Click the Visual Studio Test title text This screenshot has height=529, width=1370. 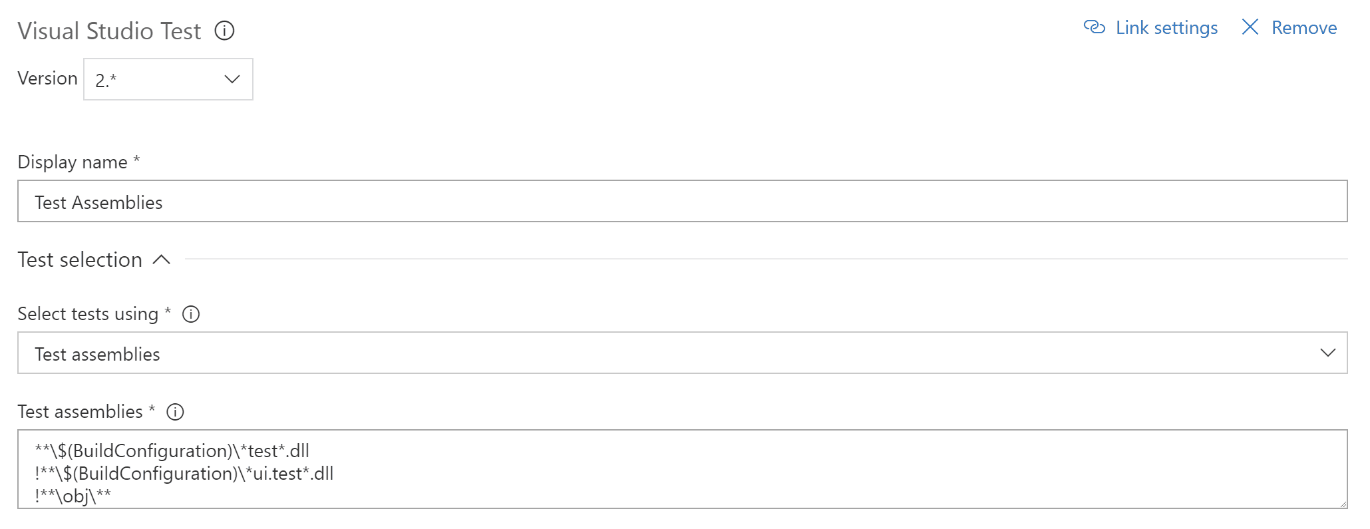[x=109, y=31]
